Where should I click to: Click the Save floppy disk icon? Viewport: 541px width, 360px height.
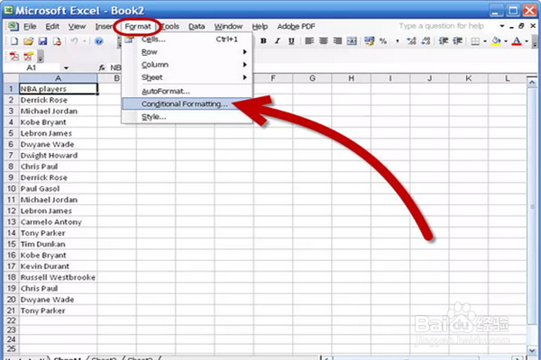tap(42, 41)
